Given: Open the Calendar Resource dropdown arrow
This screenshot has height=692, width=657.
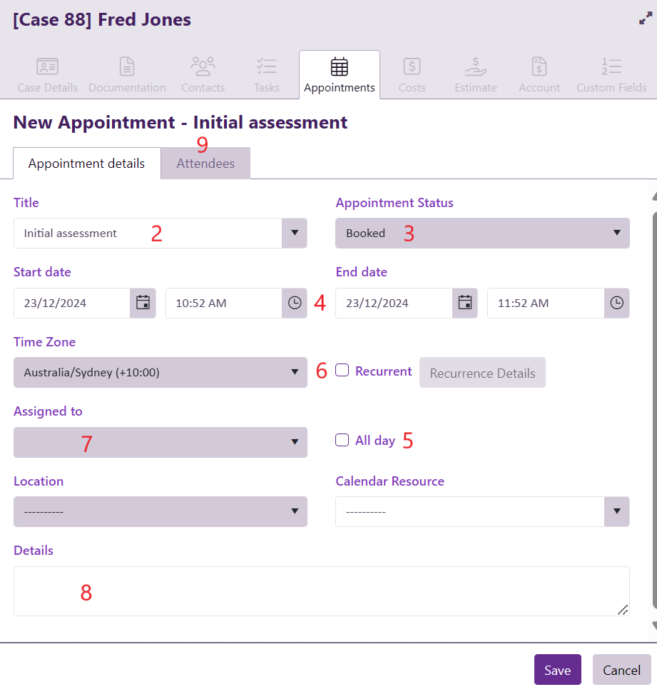Looking at the screenshot, I should 616,511.
